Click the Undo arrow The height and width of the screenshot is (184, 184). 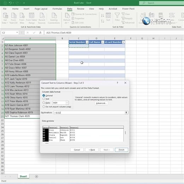[x=10, y=3]
